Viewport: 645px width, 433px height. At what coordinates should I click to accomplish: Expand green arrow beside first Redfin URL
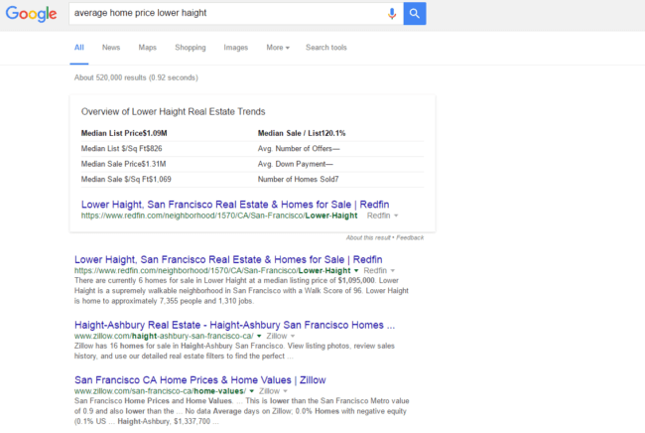[356, 270]
